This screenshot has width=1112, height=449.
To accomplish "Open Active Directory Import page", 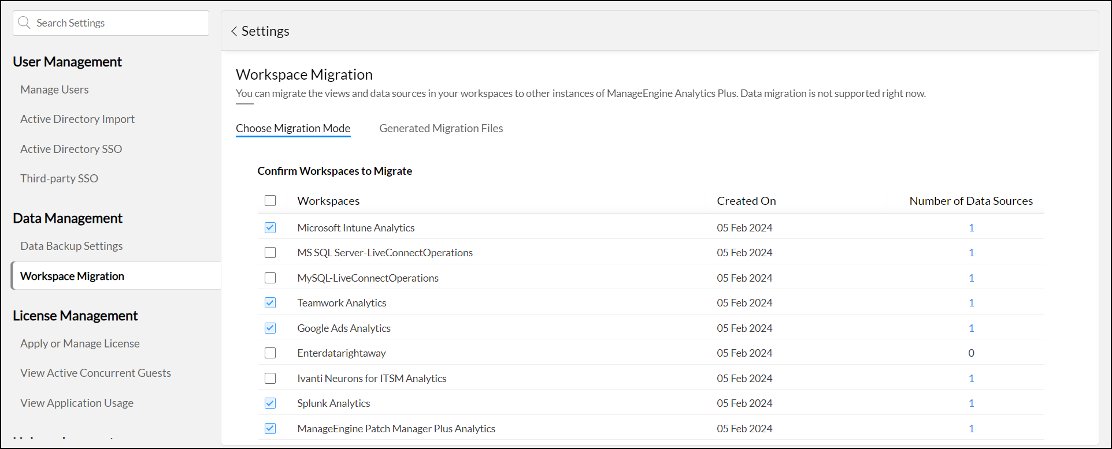I will pyautogui.click(x=77, y=119).
